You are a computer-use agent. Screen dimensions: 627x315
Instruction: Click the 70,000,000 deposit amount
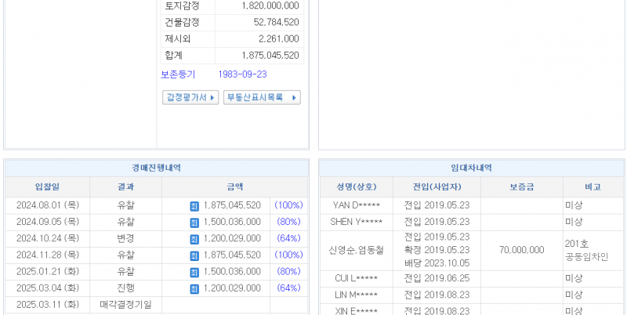tap(521, 250)
